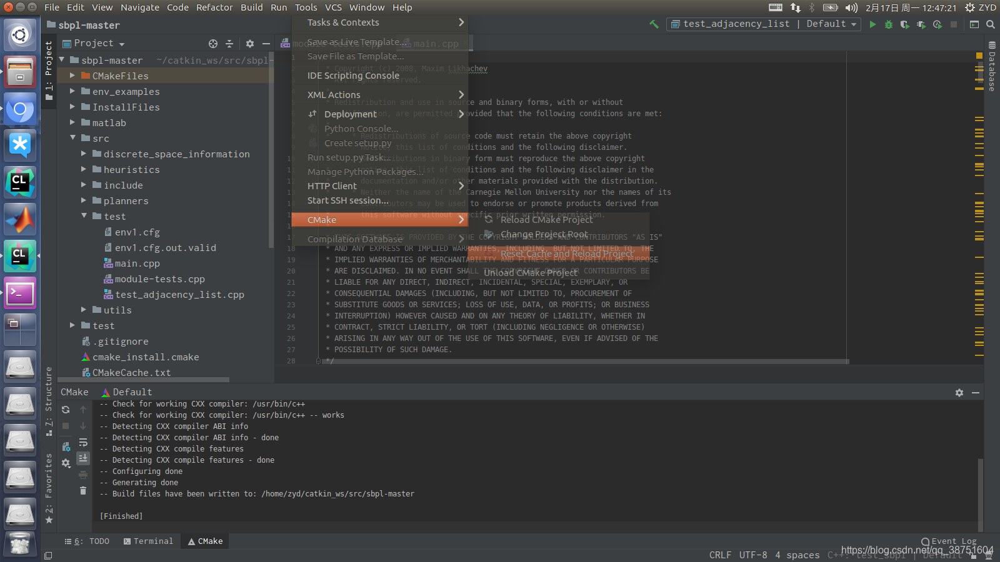The image size is (1000, 562).
Task: Expand the utils folder
Action: point(84,310)
